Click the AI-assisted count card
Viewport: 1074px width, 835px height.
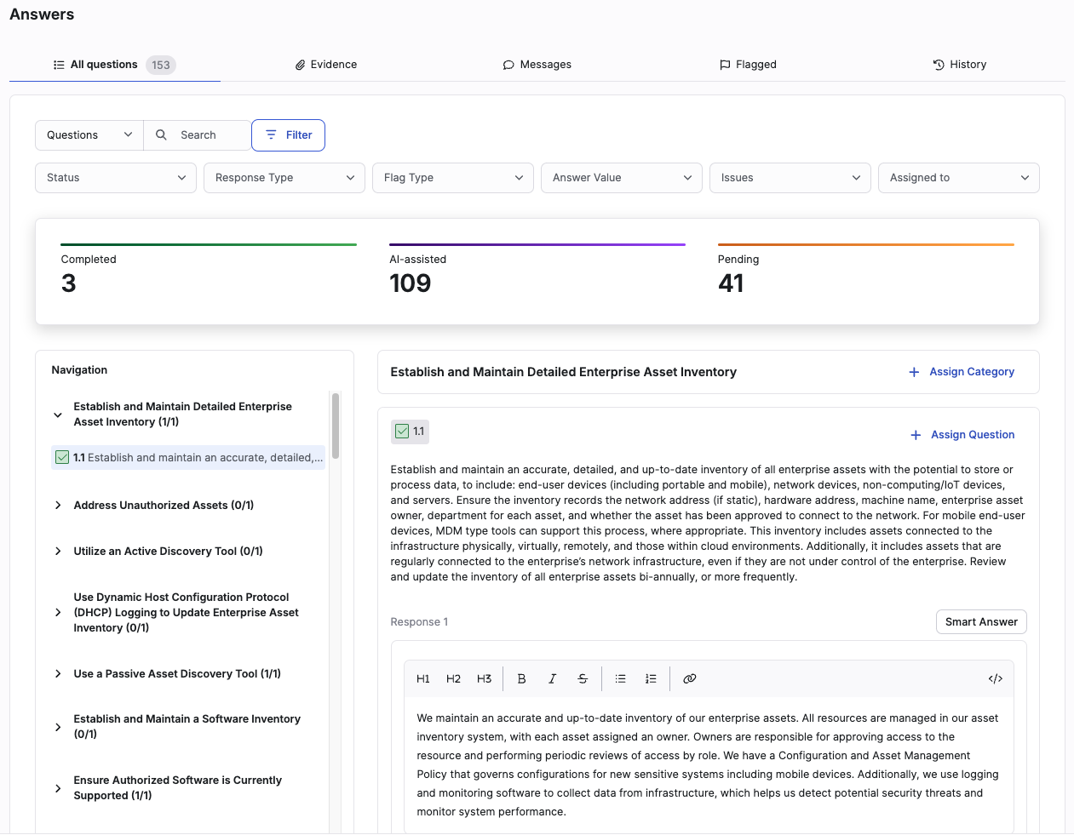(x=537, y=271)
